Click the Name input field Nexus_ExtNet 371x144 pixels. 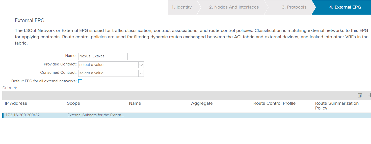[103, 56]
